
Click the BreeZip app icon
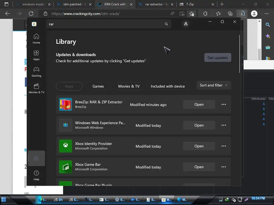pos(66,104)
